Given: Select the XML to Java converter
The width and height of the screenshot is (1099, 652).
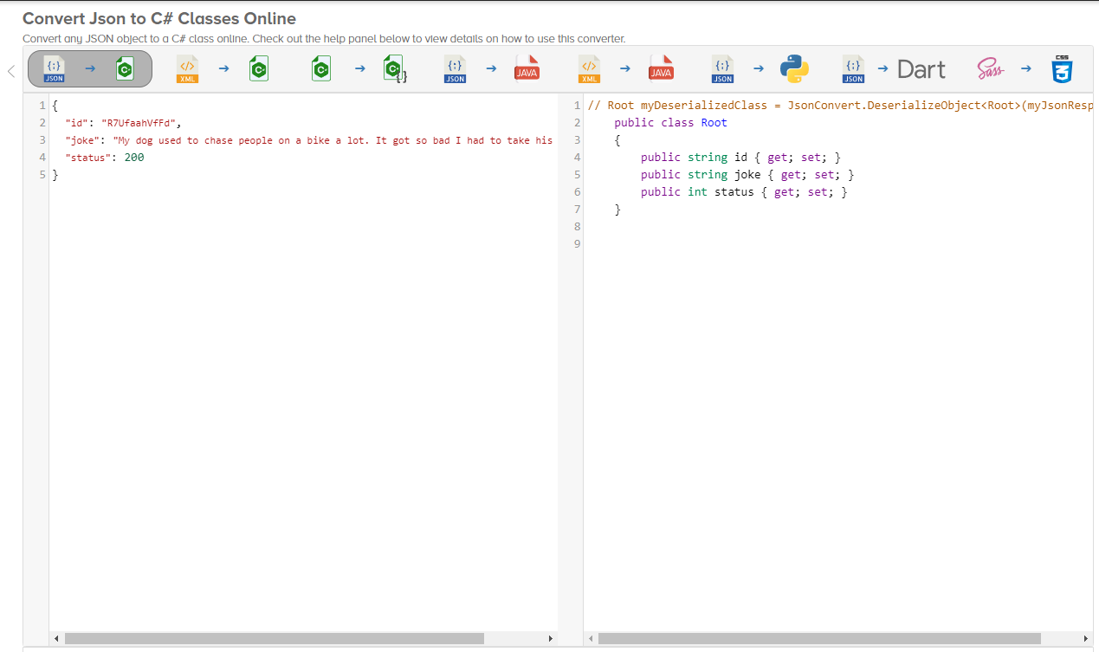Looking at the screenshot, I should click(x=624, y=68).
